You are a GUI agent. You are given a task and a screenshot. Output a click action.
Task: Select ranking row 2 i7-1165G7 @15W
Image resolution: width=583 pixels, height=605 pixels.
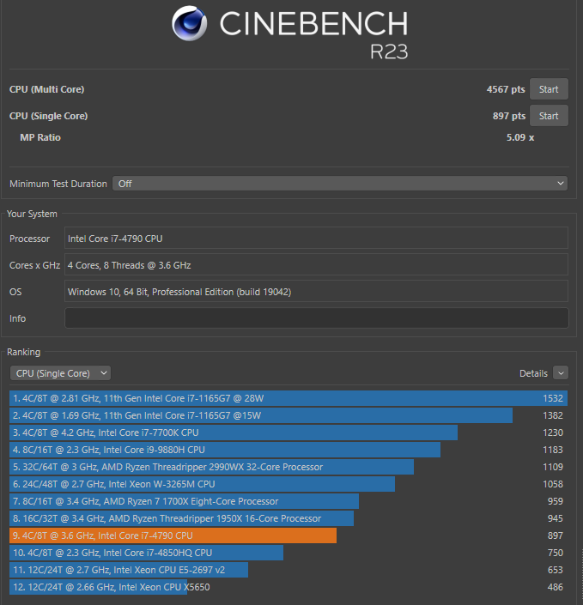pos(288,415)
